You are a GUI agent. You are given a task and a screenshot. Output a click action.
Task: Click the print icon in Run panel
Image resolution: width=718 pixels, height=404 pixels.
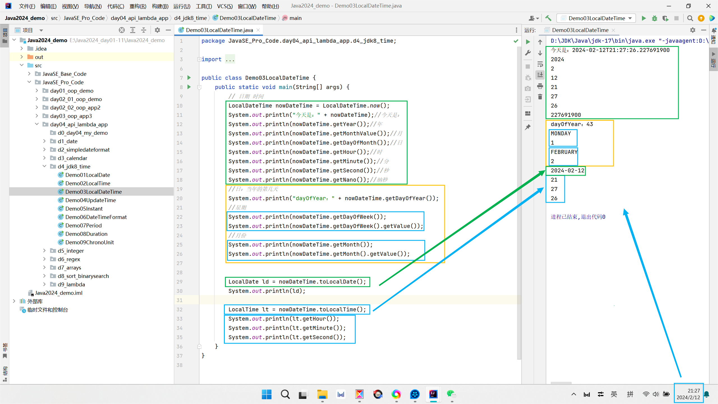tap(540, 86)
